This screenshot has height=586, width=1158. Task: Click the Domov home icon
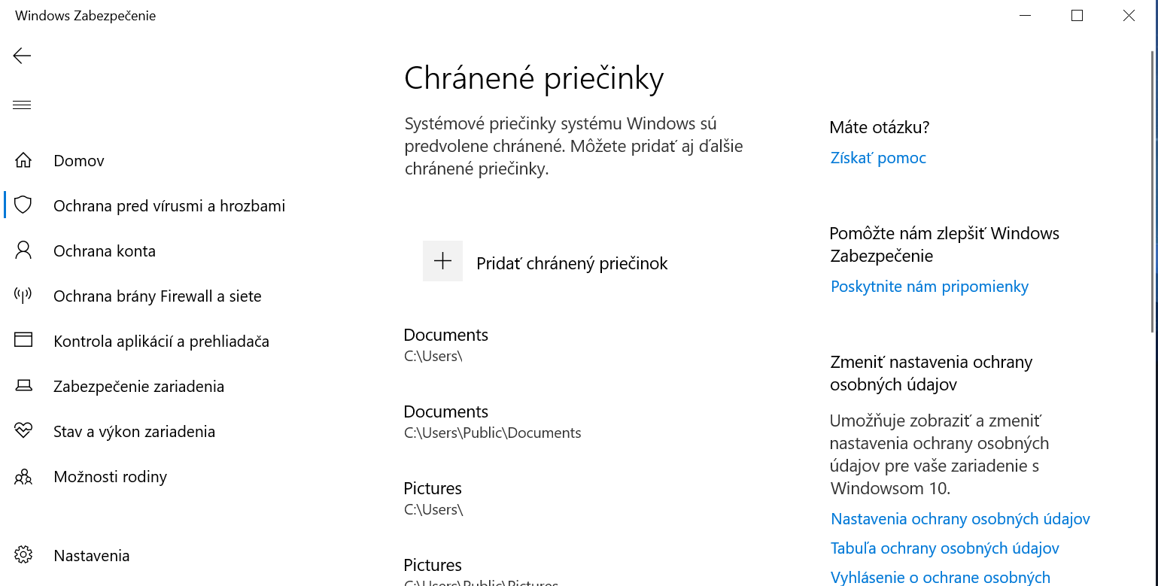23,161
